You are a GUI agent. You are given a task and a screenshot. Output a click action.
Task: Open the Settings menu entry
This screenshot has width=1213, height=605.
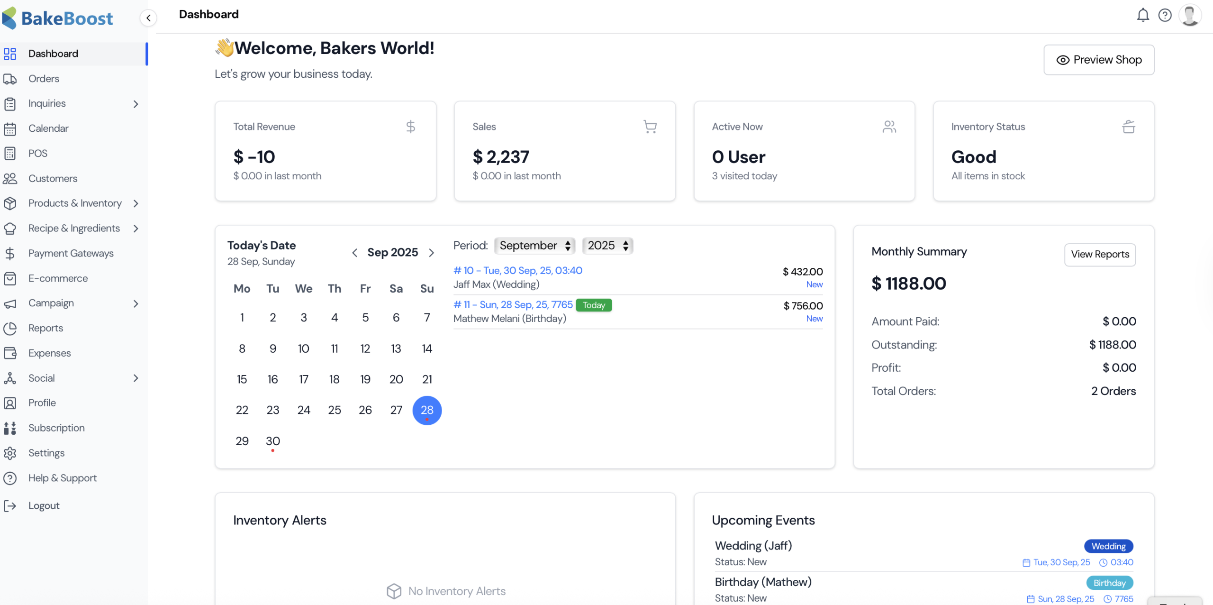(47, 452)
